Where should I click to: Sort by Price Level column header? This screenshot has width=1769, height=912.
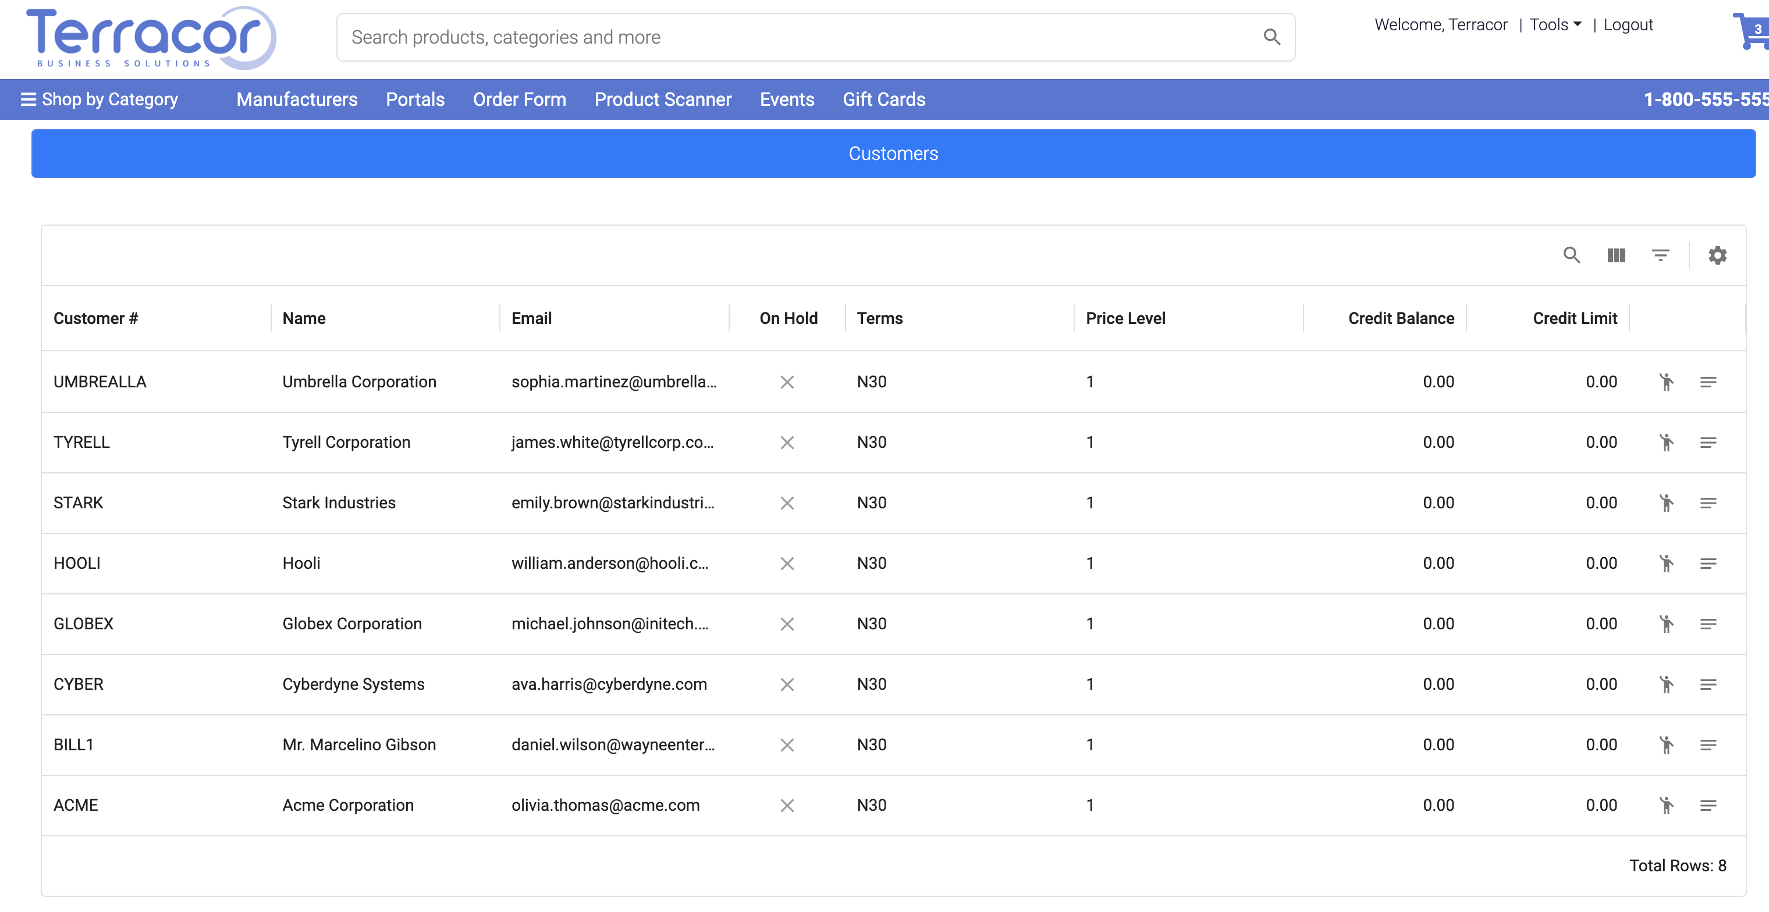click(x=1125, y=318)
